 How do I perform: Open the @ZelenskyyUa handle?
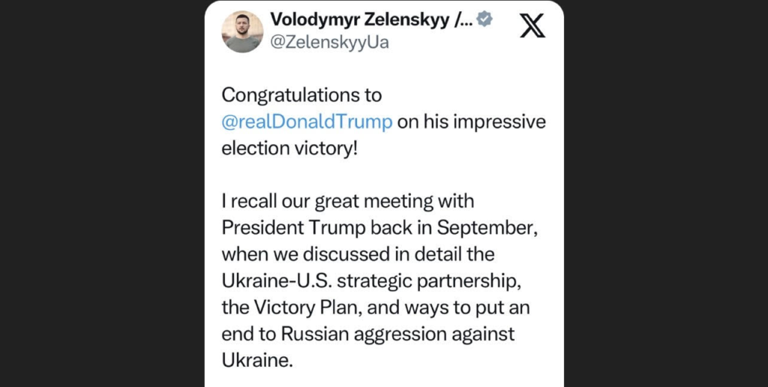click(329, 43)
